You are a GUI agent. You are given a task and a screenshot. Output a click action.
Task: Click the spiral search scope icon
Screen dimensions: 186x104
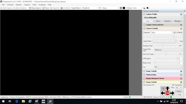click(163, 88)
